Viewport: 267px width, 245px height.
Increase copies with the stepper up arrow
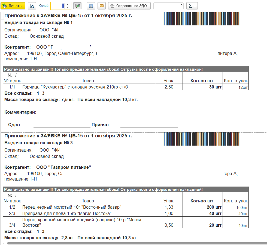68,4
